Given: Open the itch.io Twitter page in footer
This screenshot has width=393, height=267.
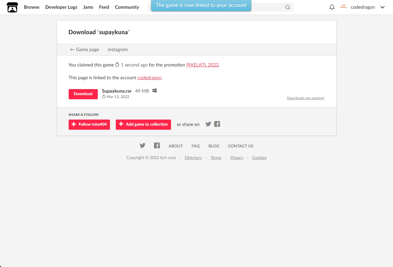Looking at the screenshot, I should (x=143, y=146).
